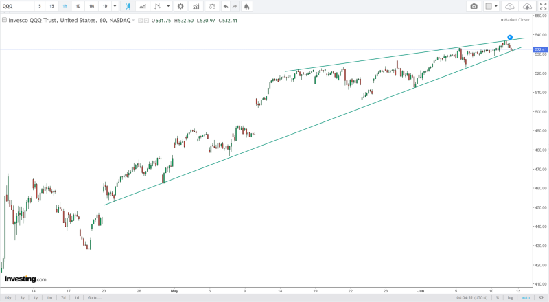Expand the chart type dropdown arrow
Screen dimensions: 549x302
click(x=168, y=6)
